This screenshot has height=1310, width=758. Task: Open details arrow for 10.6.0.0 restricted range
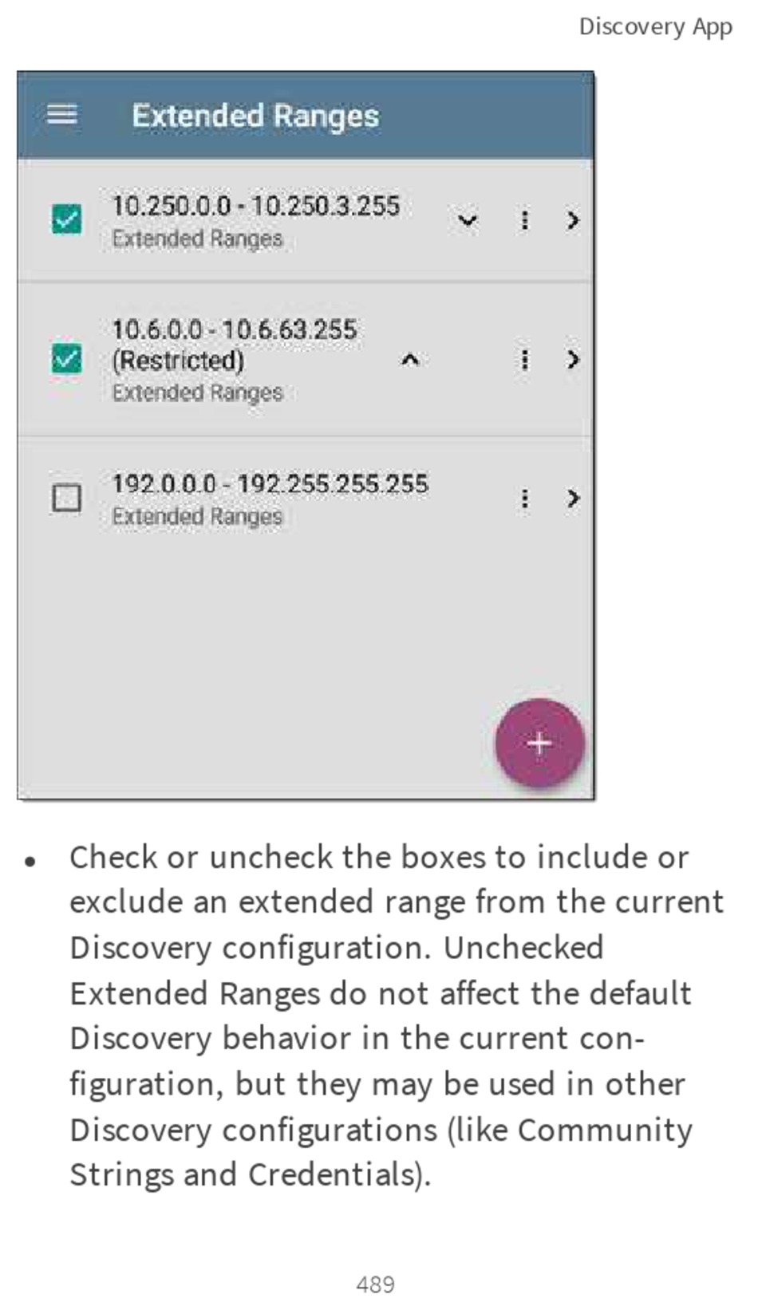573,360
